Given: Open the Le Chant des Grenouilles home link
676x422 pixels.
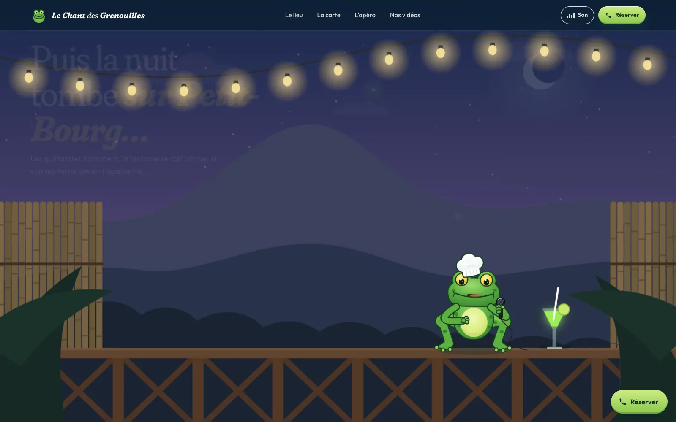Looking at the screenshot, I should [x=89, y=16].
